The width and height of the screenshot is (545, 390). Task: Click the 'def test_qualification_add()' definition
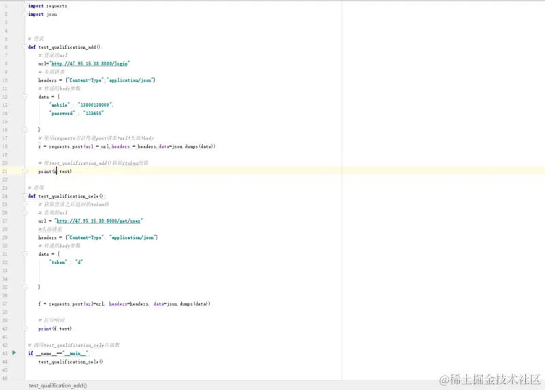click(x=65, y=47)
